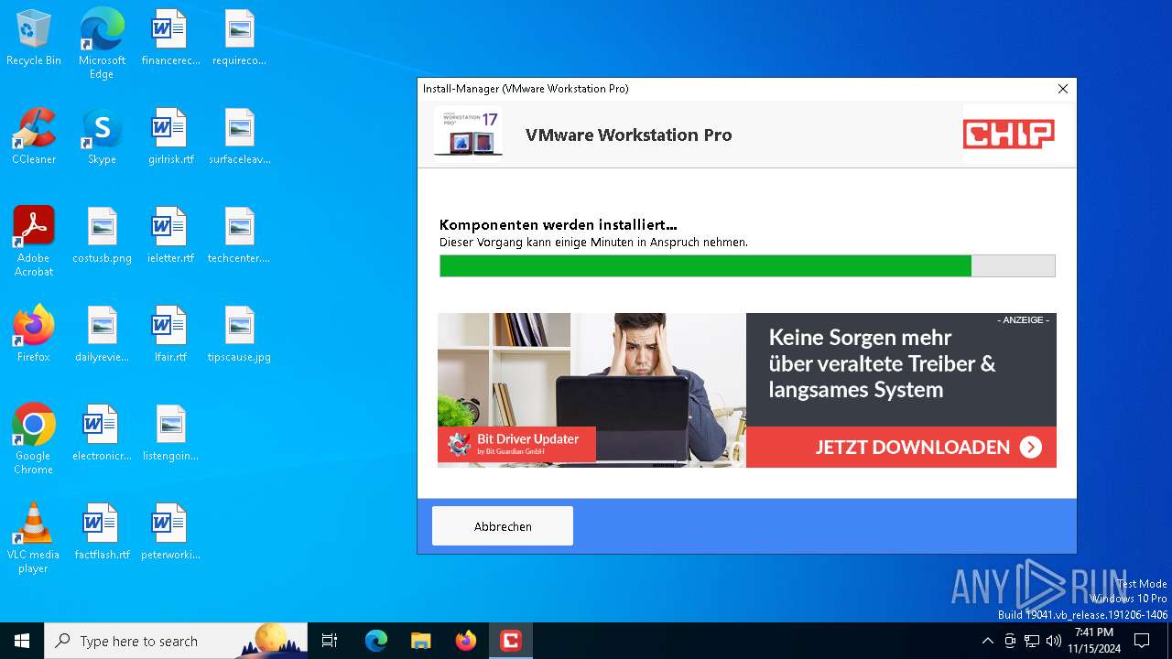This screenshot has width=1172, height=659.
Task: Select the tipscause.jpg file icon
Action: click(239, 335)
